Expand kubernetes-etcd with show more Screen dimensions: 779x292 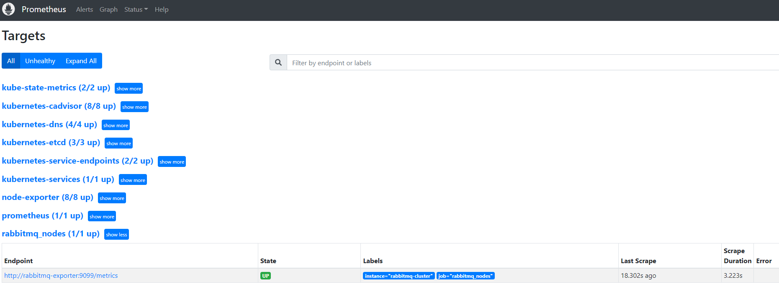point(119,143)
